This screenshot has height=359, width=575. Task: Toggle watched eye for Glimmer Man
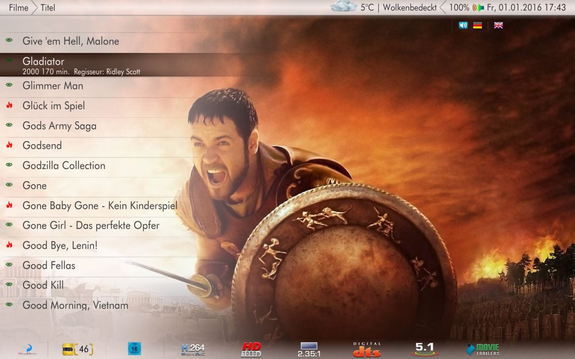(x=9, y=85)
